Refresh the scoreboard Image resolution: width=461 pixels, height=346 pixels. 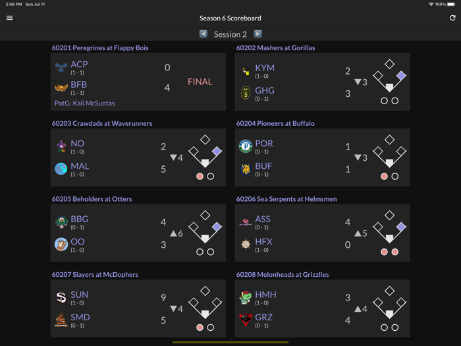[452, 18]
